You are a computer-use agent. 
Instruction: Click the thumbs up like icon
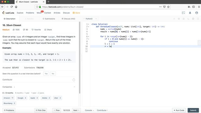click(14, 30)
